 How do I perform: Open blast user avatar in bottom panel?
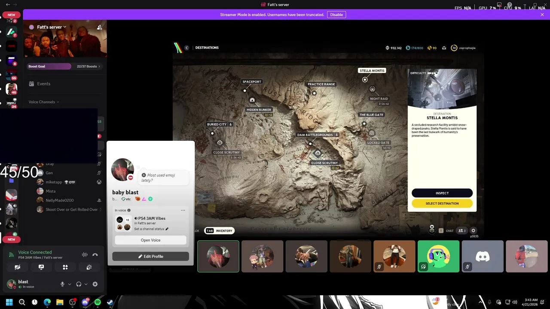click(11, 284)
